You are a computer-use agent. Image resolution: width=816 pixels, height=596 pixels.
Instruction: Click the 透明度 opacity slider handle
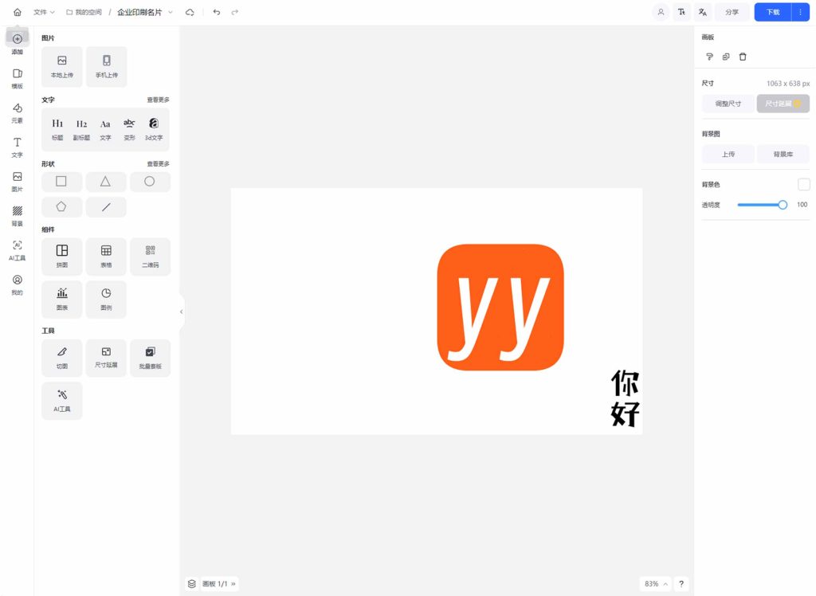coord(783,205)
